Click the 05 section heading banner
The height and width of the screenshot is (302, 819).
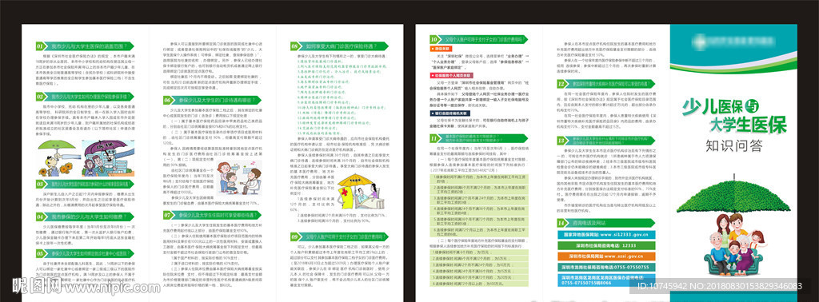point(85,253)
